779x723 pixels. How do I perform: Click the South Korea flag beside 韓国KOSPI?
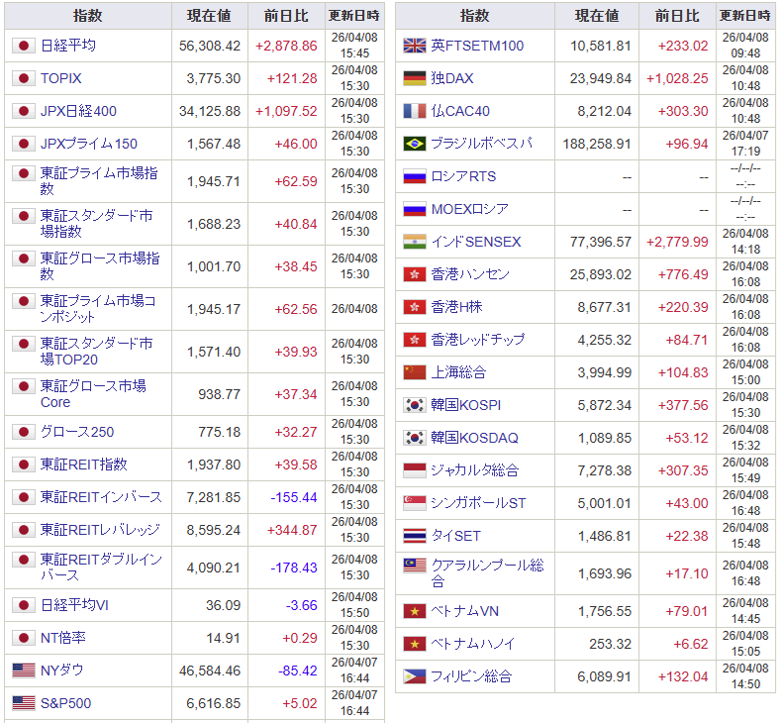[x=415, y=405]
